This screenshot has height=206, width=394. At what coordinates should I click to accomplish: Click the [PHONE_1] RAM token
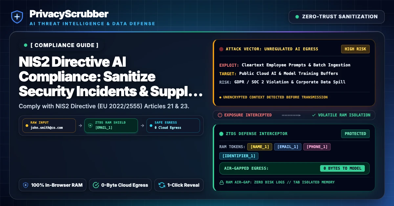(x=317, y=147)
